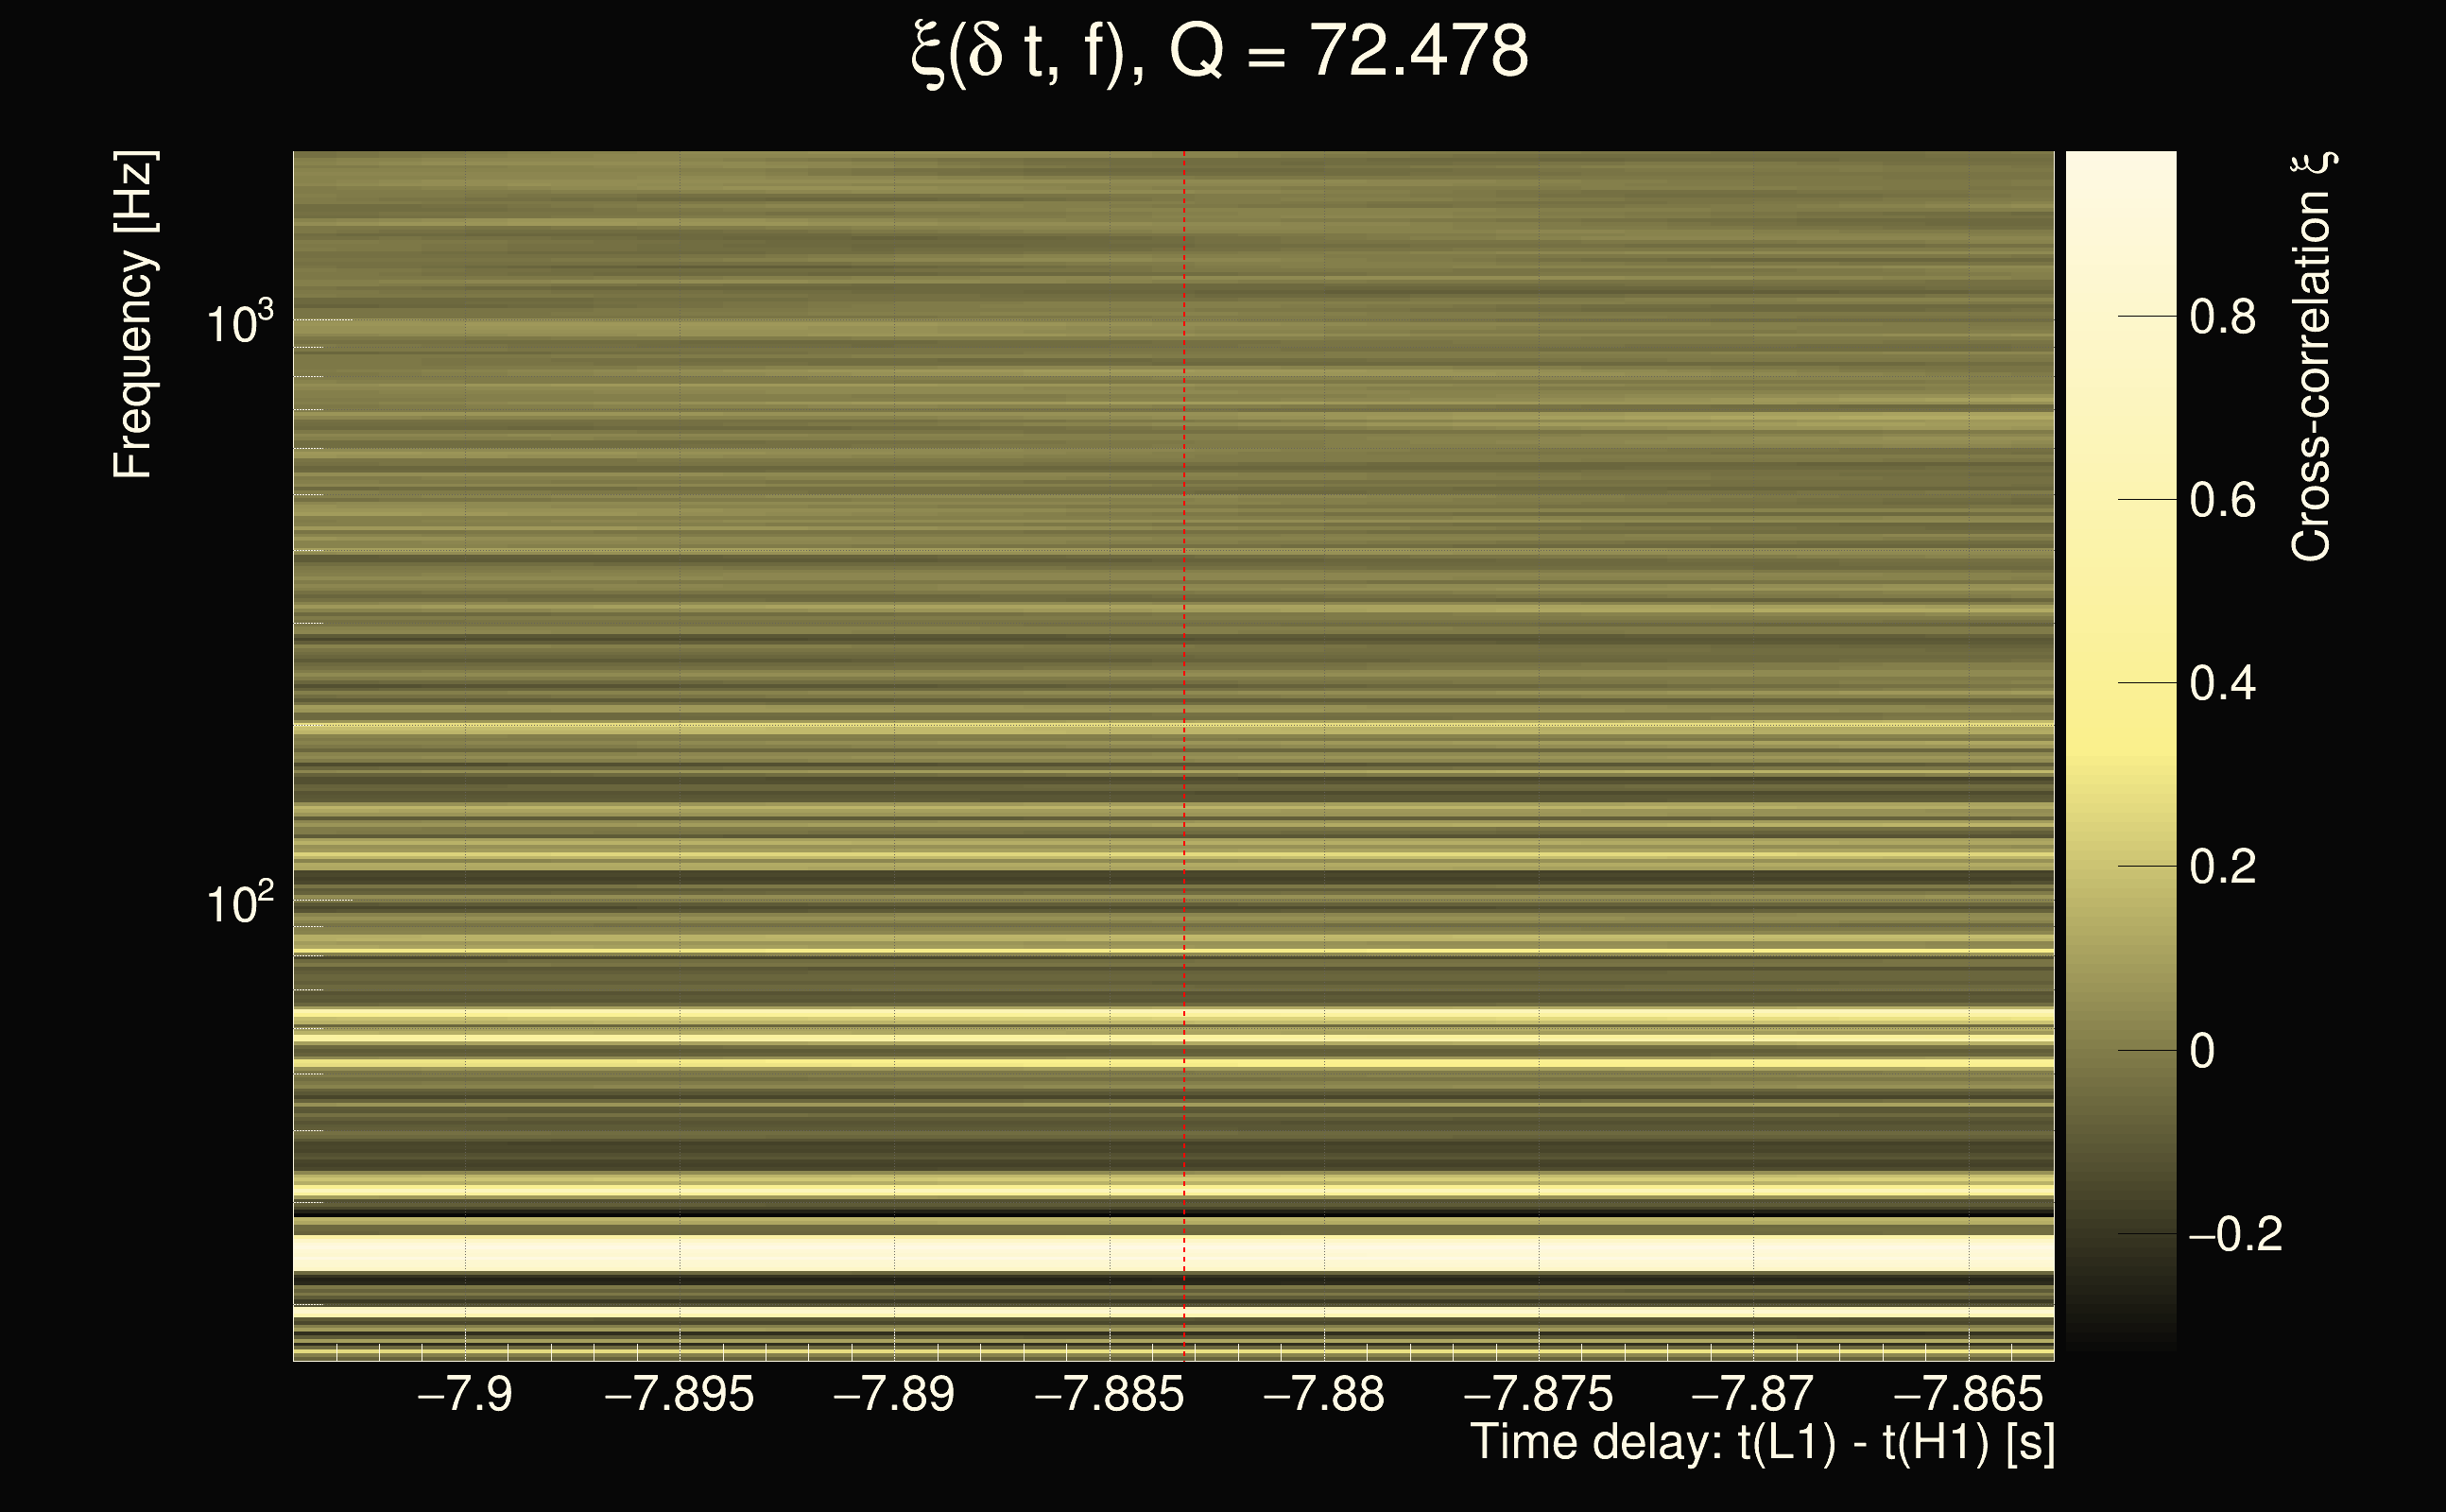Image resolution: width=2446 pixels, height=1512 pixels.
Task: Click the –0.2 colorbar tick label
Action: (x=2235, y=1234)
